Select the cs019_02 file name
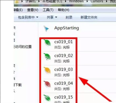Screen dimensions: 116x103 click(x=64, y=56)
